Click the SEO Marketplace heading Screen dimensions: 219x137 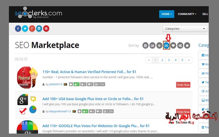tap(47, 45)
